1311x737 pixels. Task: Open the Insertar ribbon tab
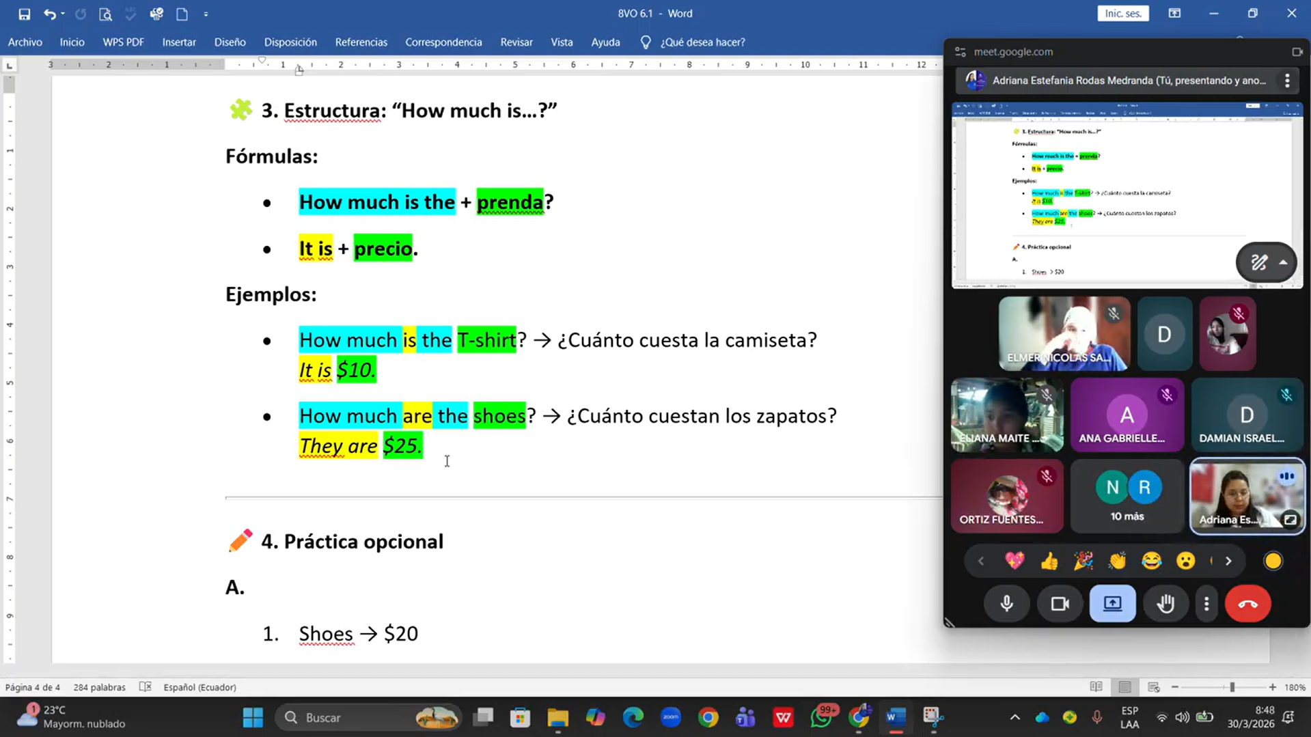[179, 42]
